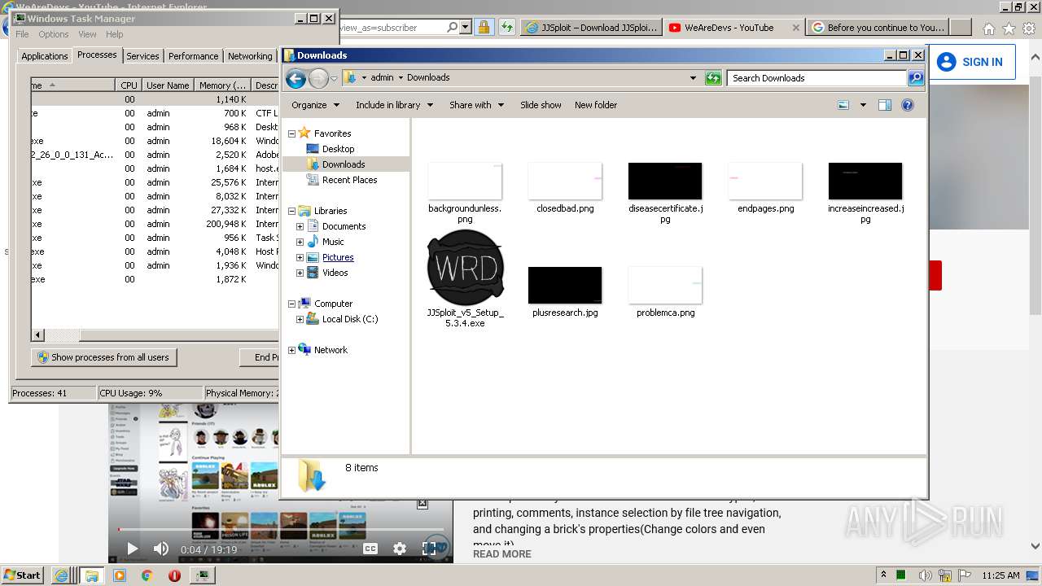
Task: Click the SIGN IN button on YouTube
Action: [x=970, y=62]
